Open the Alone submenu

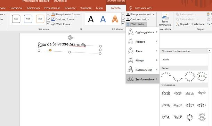tap(142, 51)
